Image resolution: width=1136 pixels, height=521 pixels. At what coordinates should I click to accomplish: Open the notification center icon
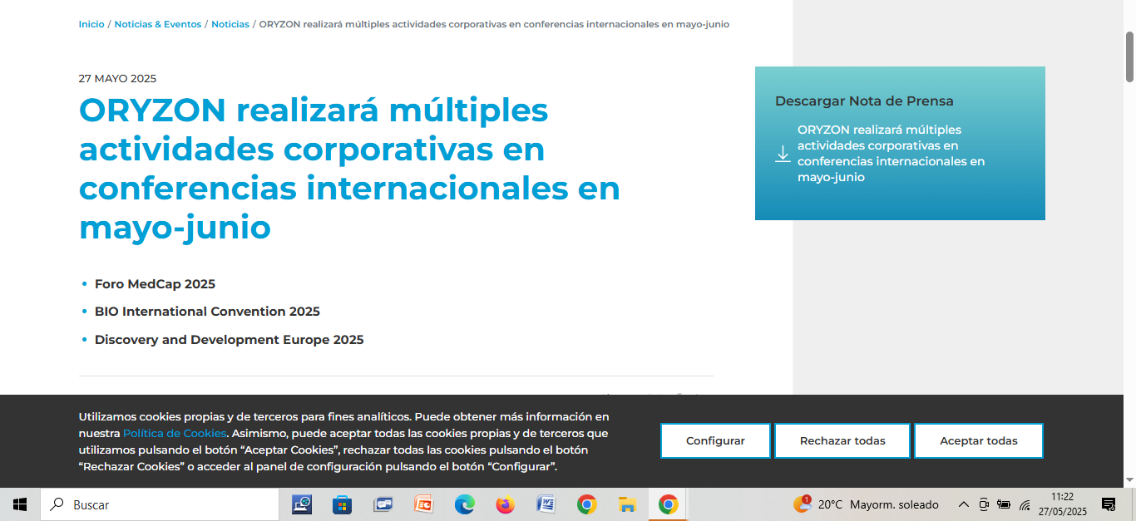point(1109,504)
